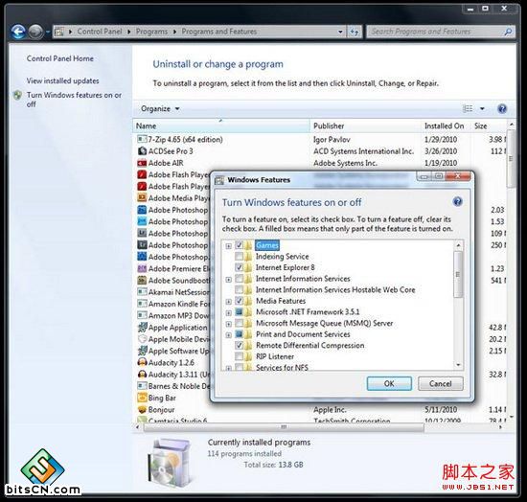Click OK in Windows Features dialog
The height and width of the screenshot is (502, 527).
389,383
